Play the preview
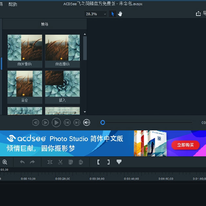Screen dimensions: 206x206 coord(56,122)
